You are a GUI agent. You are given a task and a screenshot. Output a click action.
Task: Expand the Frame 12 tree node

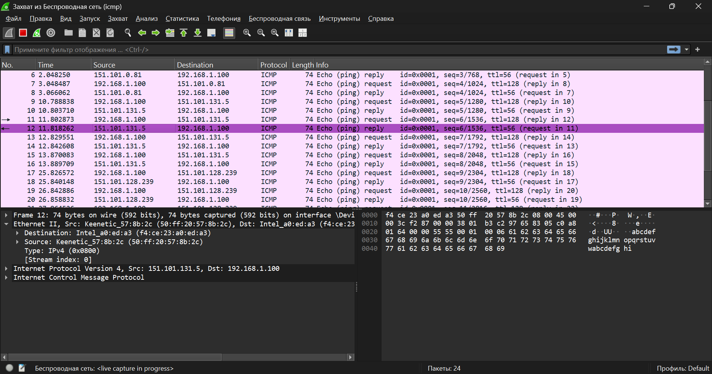click(6, 215)
